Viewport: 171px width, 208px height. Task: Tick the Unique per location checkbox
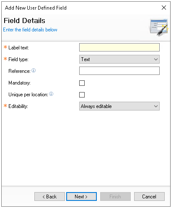(x=82, y=95)
